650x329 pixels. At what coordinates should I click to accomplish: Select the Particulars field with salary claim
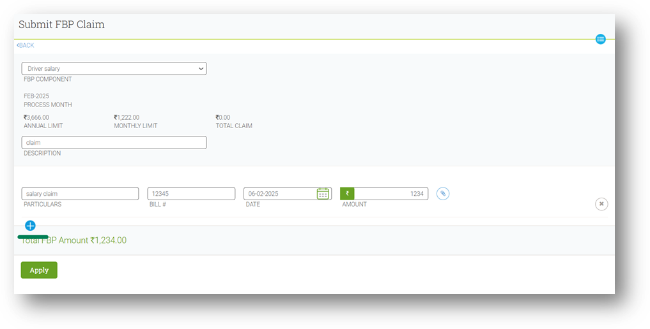tap(80, 193)
